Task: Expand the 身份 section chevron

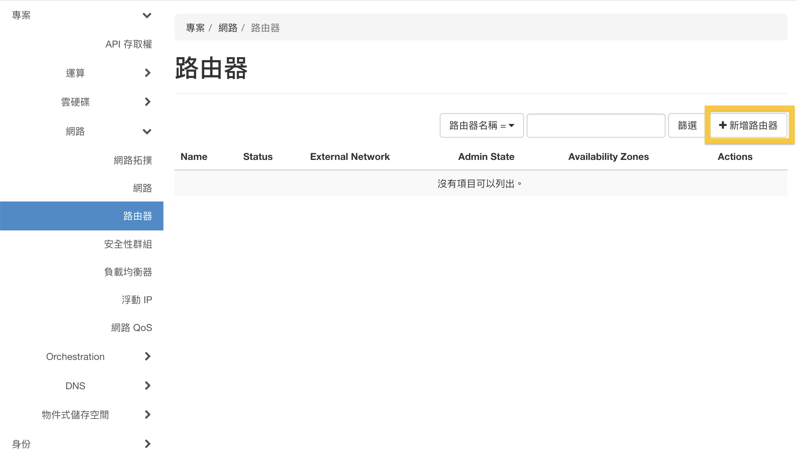Action: [x=147, y=444]
